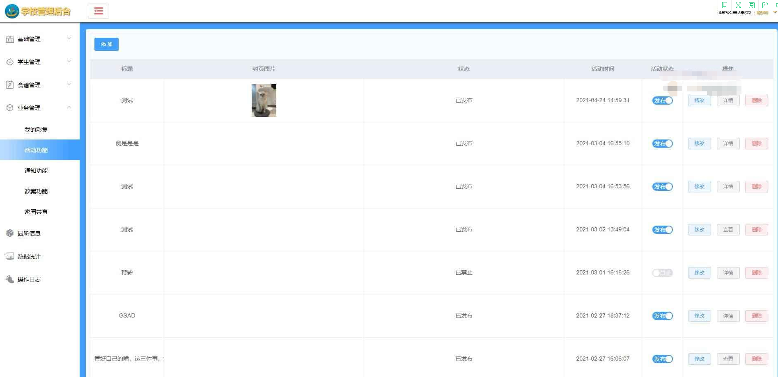This screenshot has height=377, width=778.
Task: Click 修改 button in the 背影 row
Action: pyautogui.click(x=699, y=273)
